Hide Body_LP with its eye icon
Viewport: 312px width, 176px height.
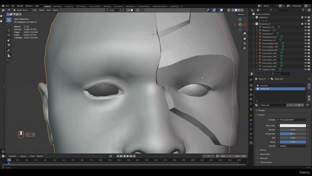click(x=306, y=30)
